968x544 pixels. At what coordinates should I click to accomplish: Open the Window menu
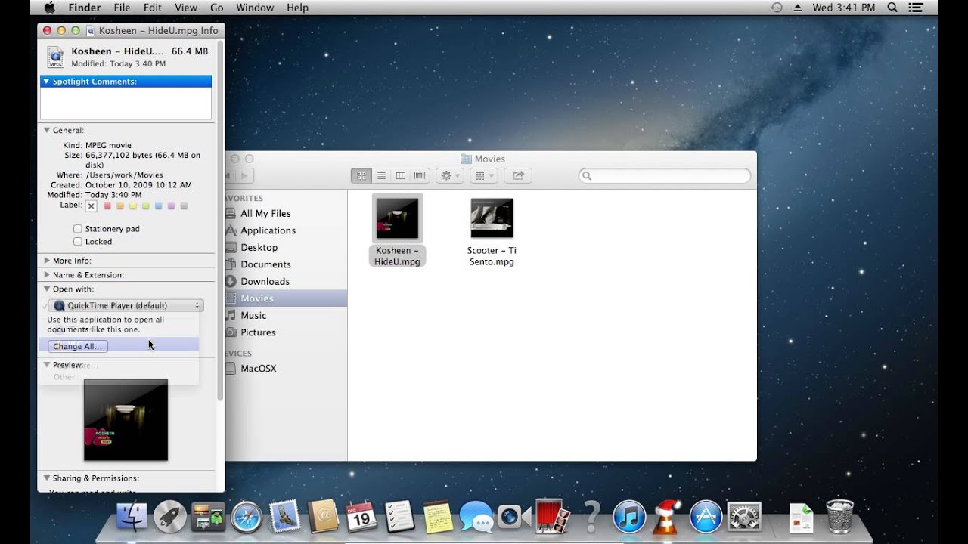255,8
